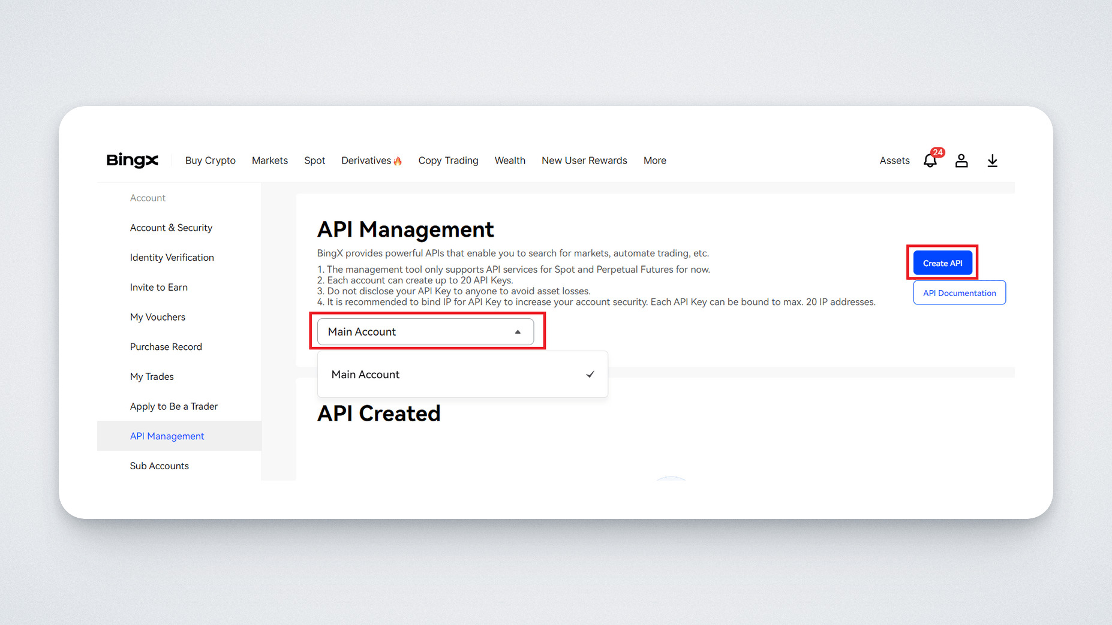Open Sub Accounts
1112x625 pixels.
point(160,466)
